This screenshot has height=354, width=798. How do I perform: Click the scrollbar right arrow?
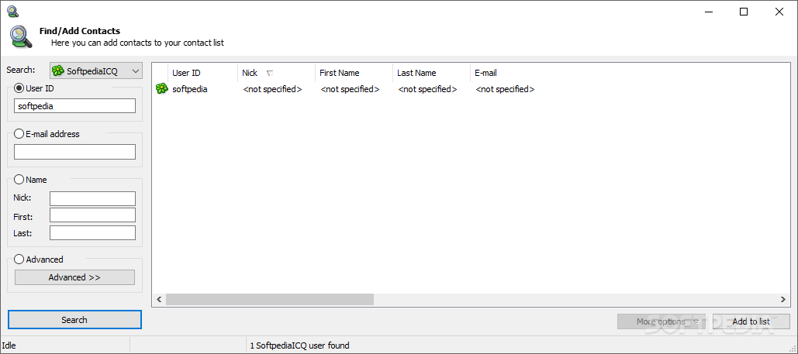782,300
